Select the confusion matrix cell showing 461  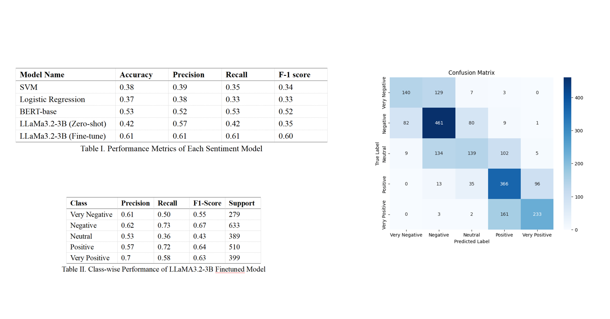[439, 123]
